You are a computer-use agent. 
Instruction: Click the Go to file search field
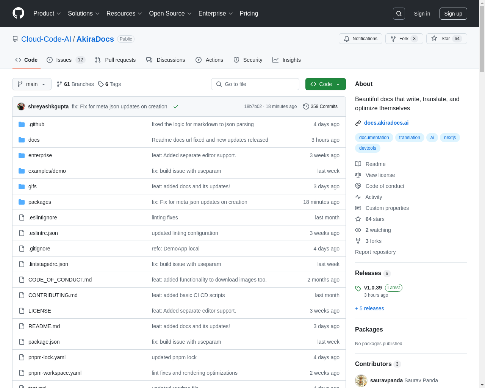[255, 84]
